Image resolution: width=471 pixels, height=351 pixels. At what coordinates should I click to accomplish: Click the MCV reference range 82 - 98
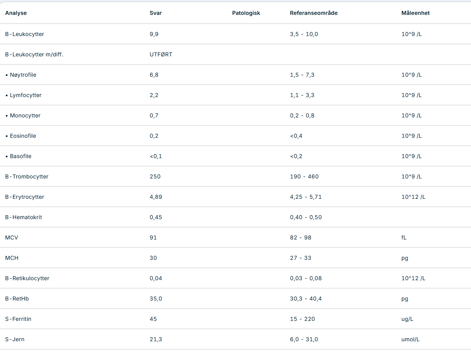300,238
